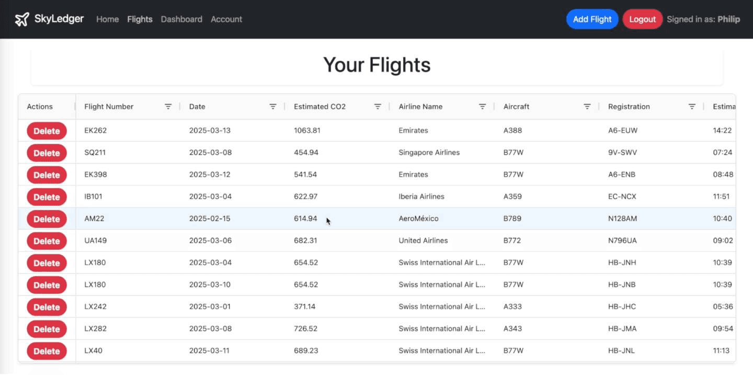Delete flight AM22 from the list
Screen dimensions: 753x375
click(47, 219)
